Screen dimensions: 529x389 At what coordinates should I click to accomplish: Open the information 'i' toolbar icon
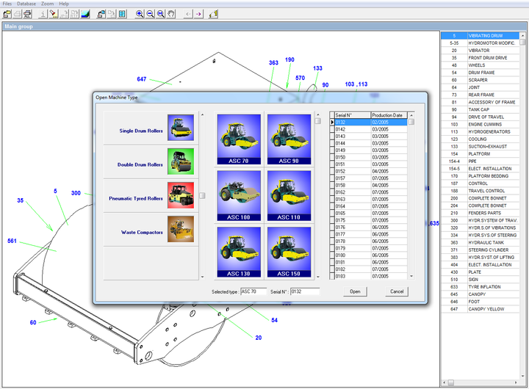tap(43, 14)
